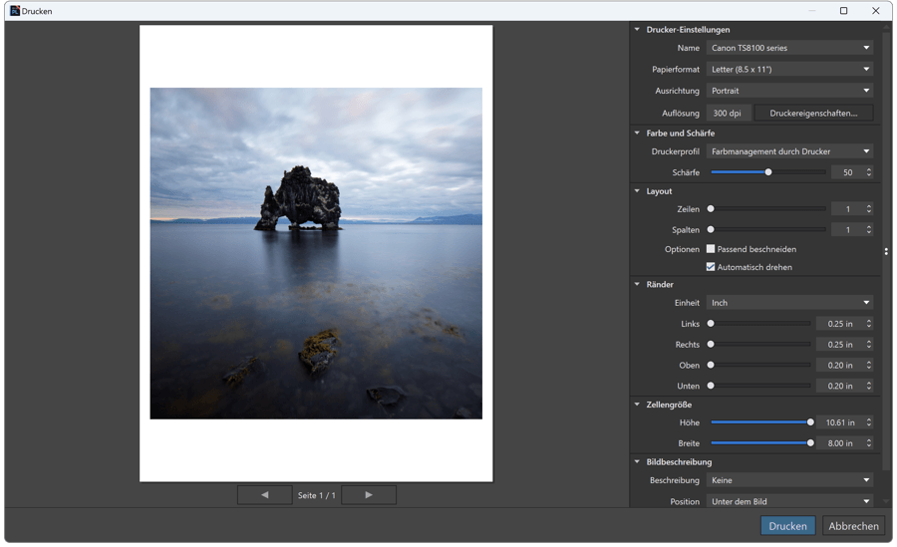The image size is (897, 547).
Task: Collapse the Bildbeschreibung section
Action: (x=637, y=461)
